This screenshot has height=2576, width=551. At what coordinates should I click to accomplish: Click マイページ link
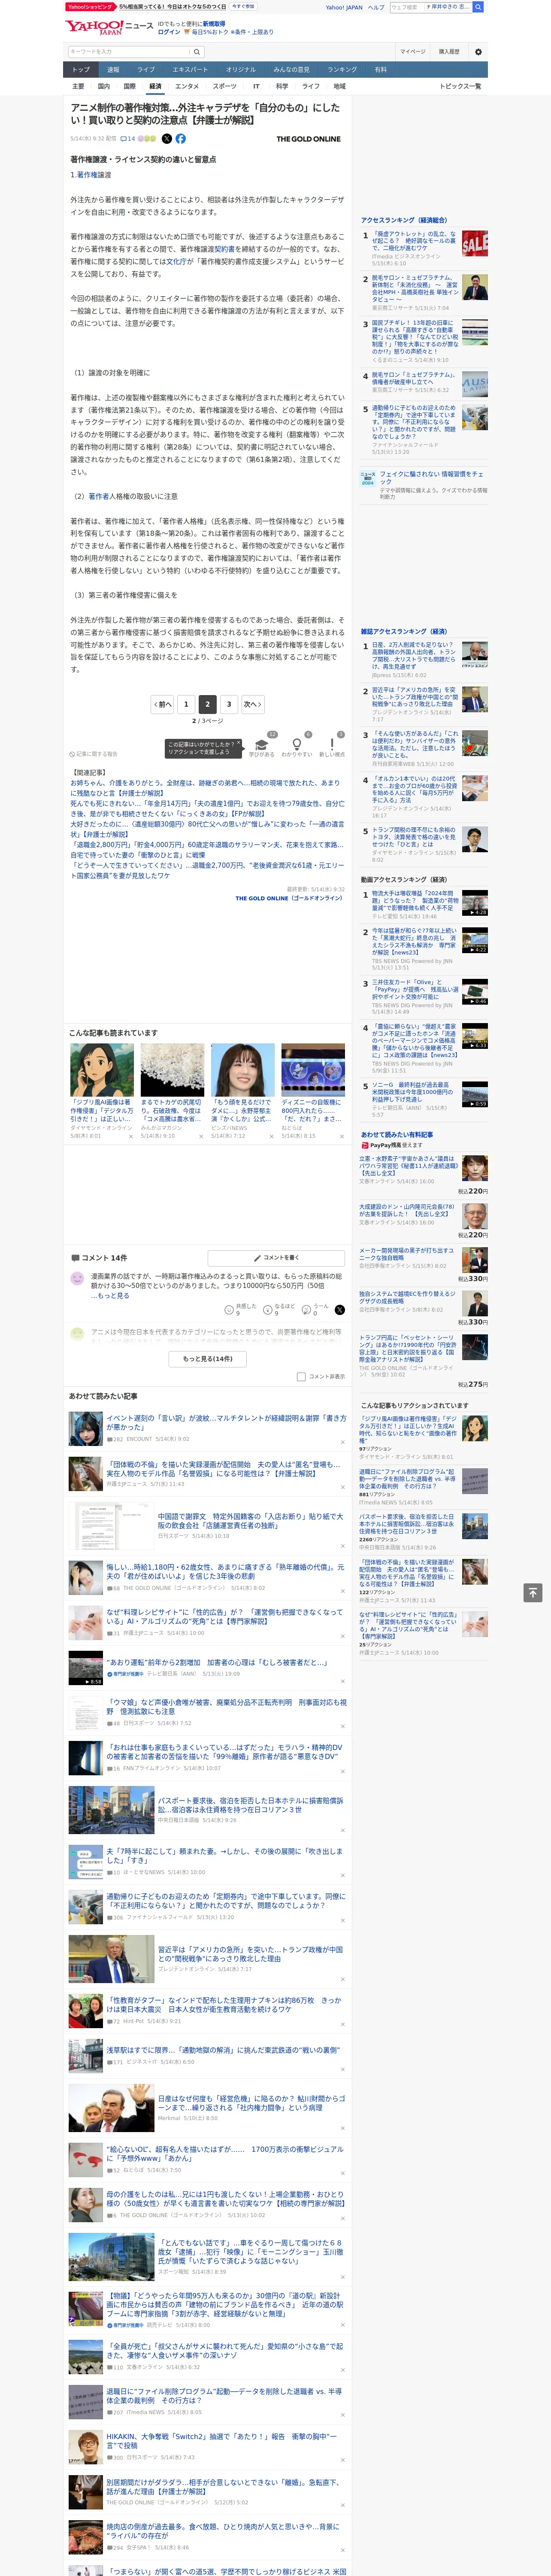pos(413,51)
